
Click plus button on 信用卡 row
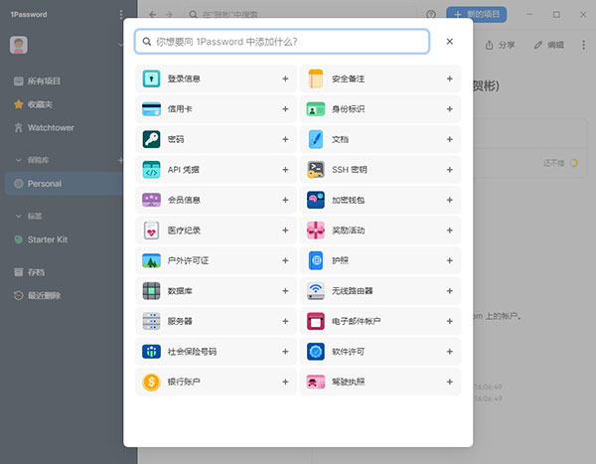coord(285,109)
